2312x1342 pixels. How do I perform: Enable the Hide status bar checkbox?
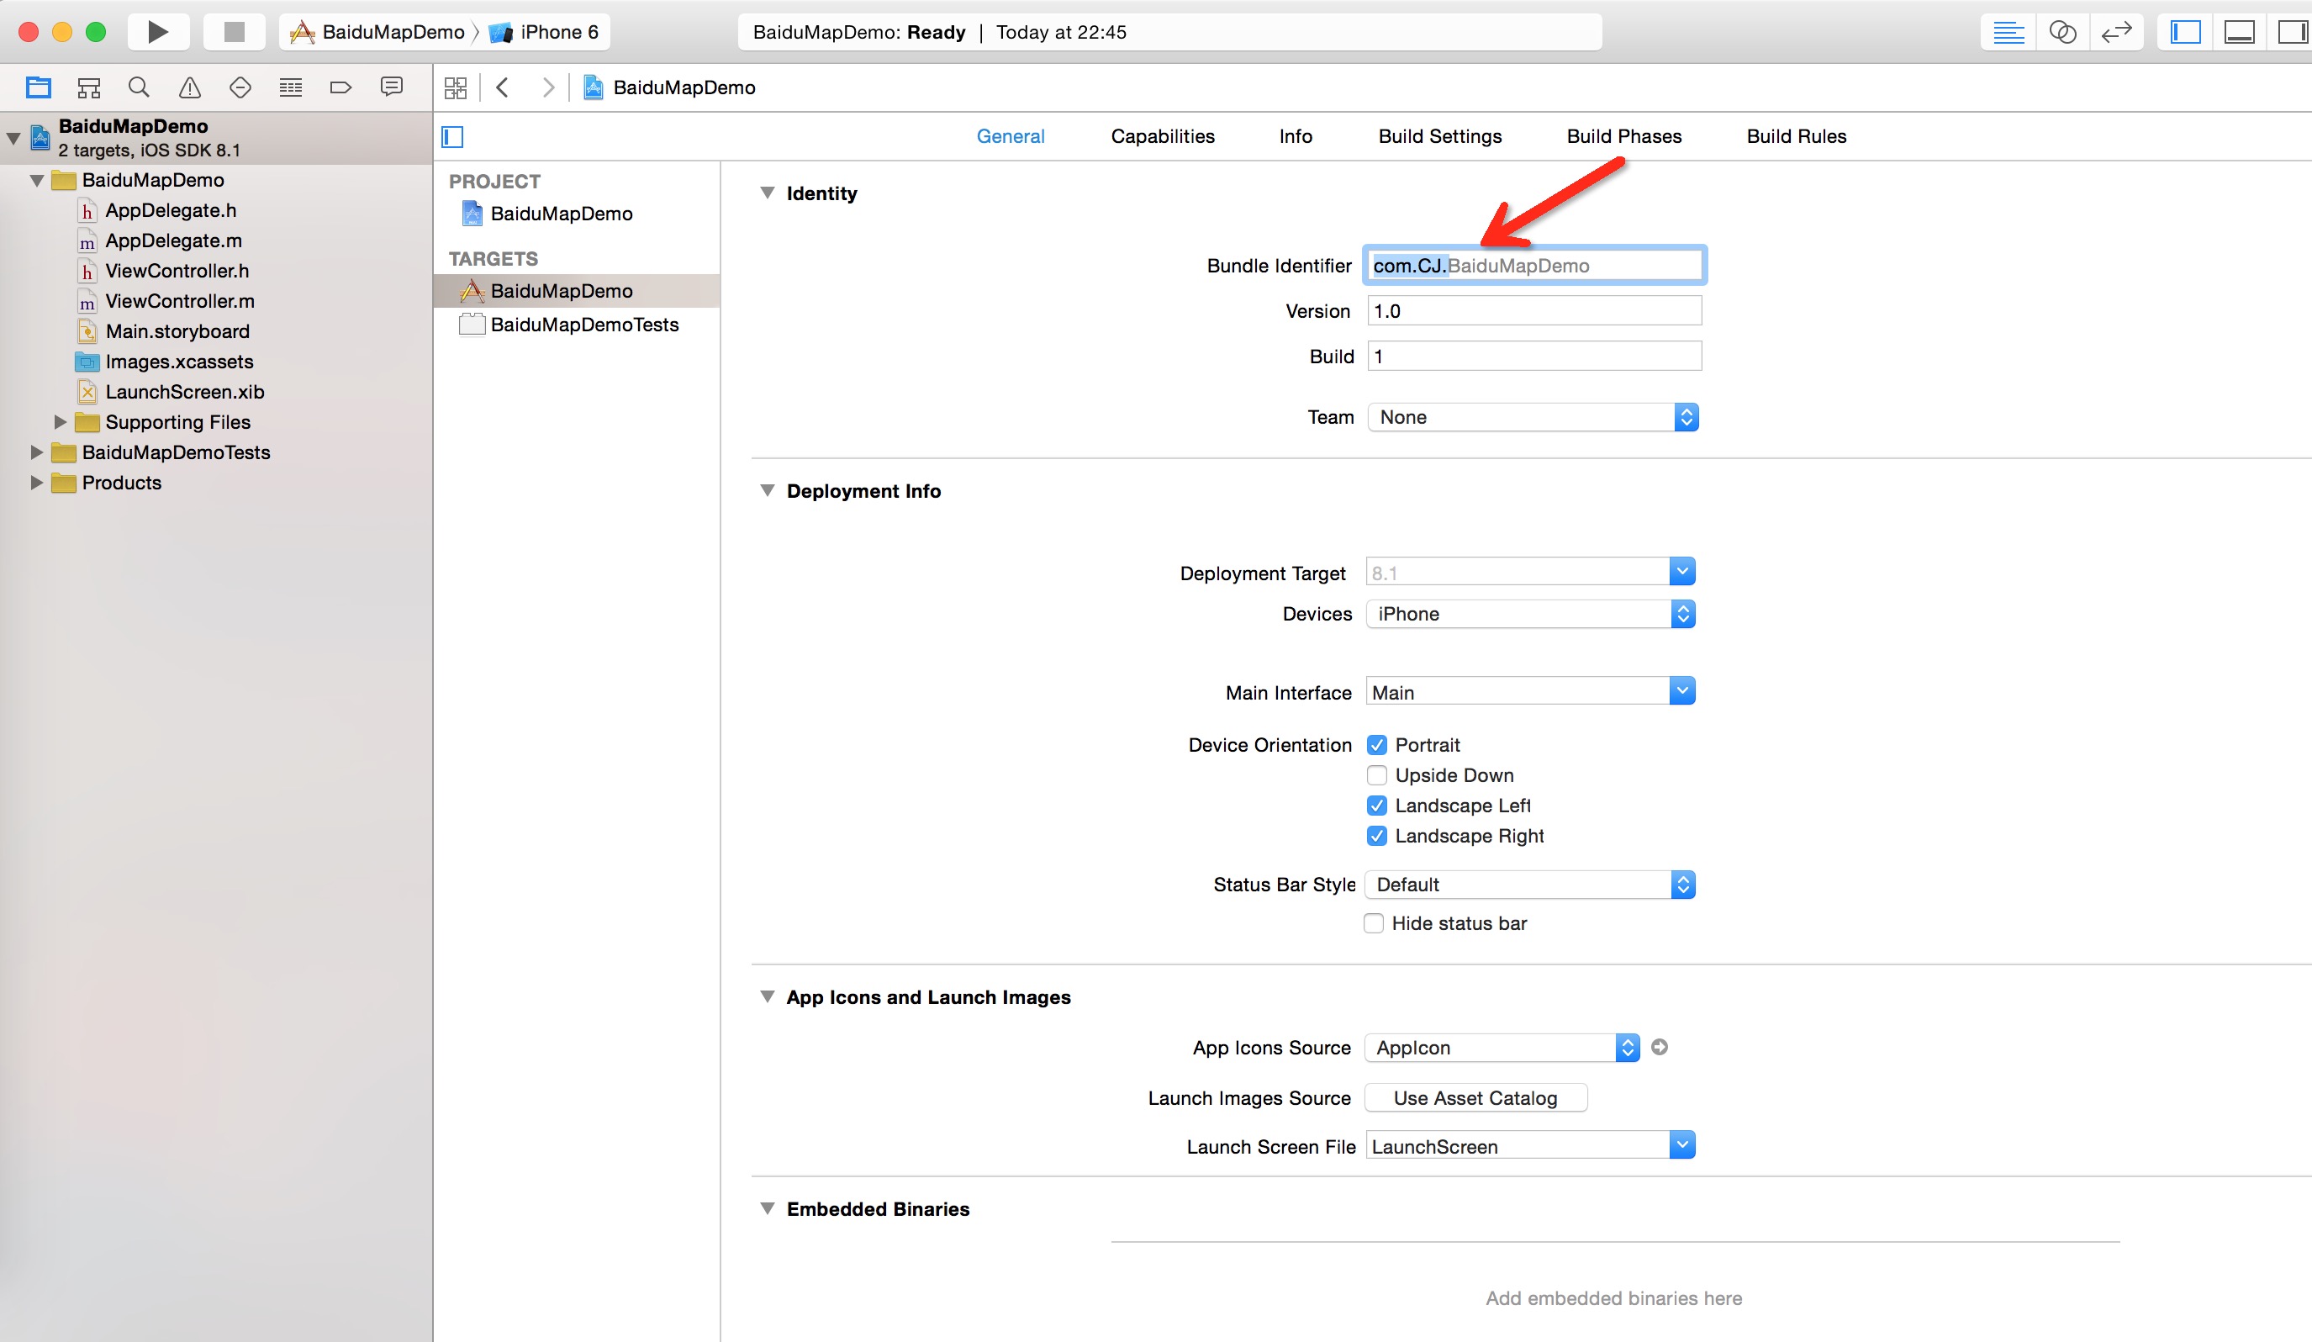point(1374,922)
